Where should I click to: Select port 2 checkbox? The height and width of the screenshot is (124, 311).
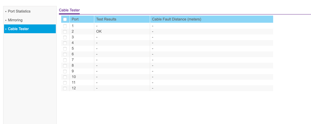pyautogui.click(x=65, y=32)
